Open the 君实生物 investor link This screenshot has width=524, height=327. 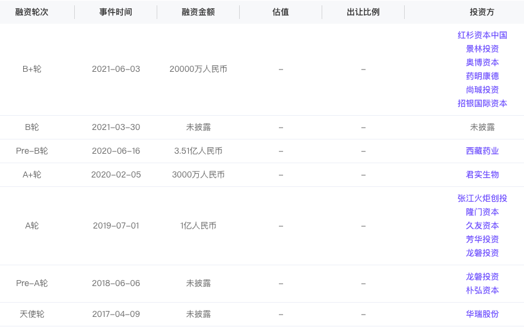pos(482,175)
